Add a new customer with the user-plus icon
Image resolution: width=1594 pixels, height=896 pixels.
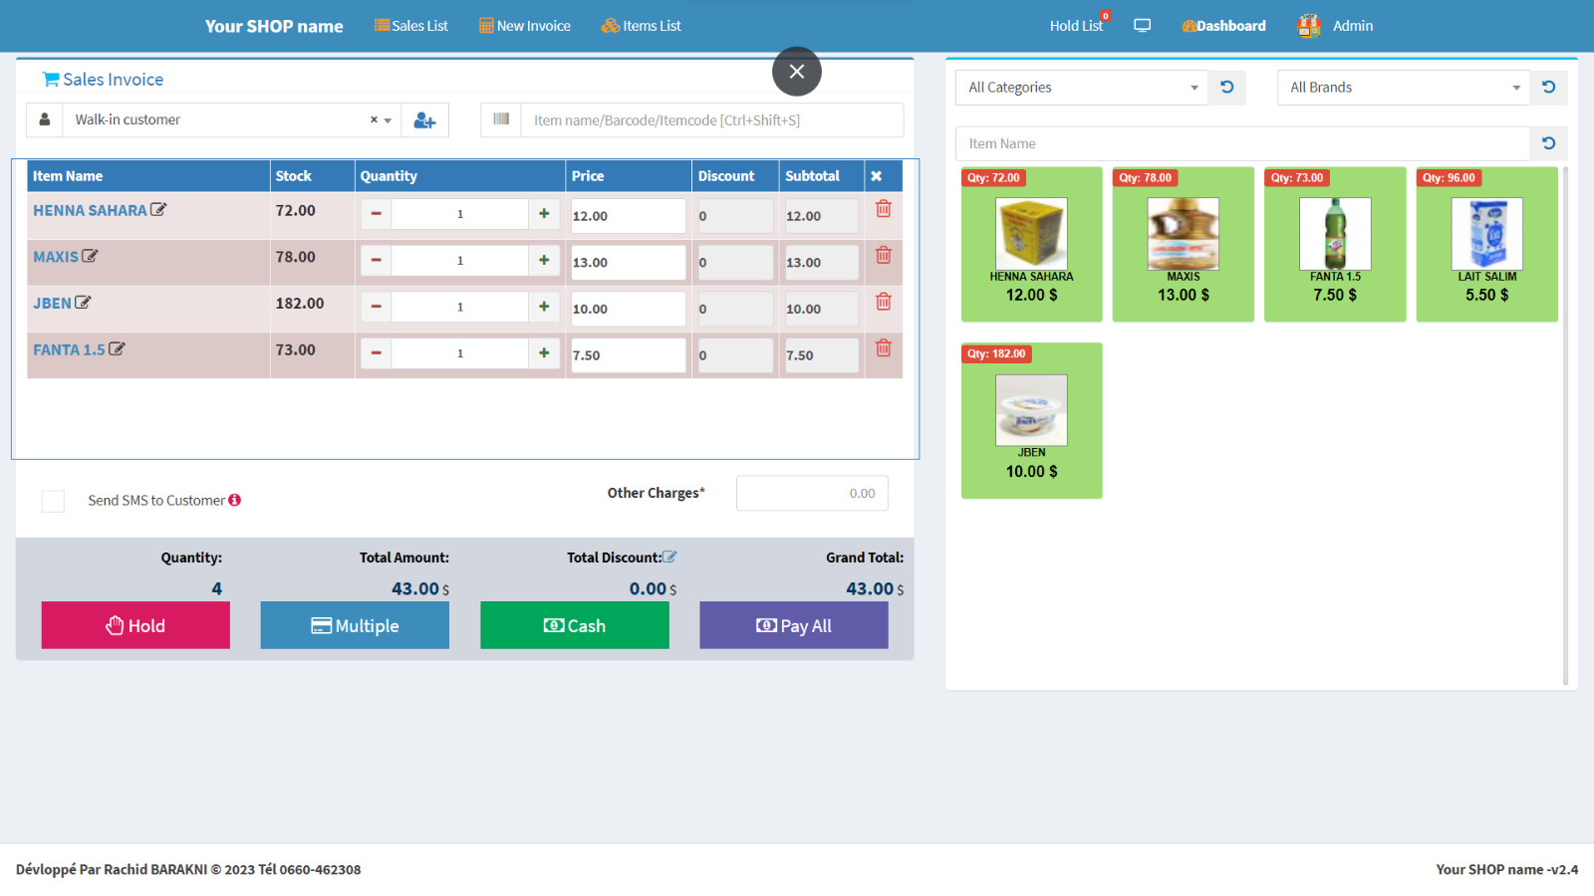(x=424, y=120)
